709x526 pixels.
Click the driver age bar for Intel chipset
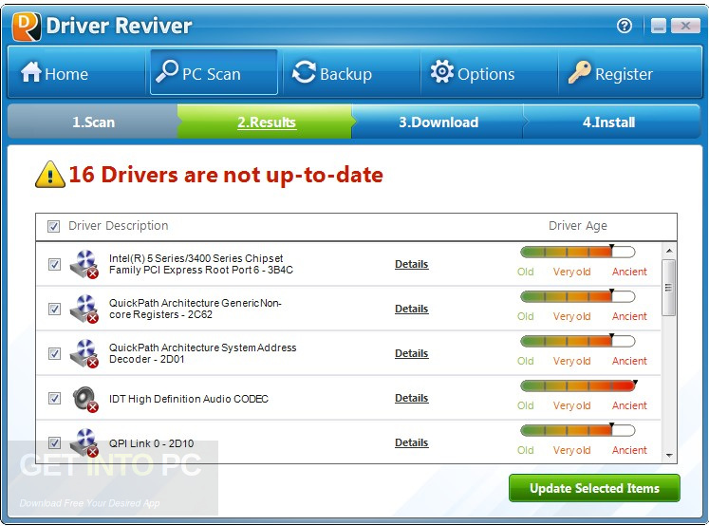click(x=578, y=252)
